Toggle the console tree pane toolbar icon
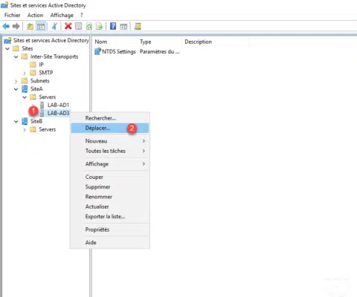357x297 pixels. [x=41, y=26]
